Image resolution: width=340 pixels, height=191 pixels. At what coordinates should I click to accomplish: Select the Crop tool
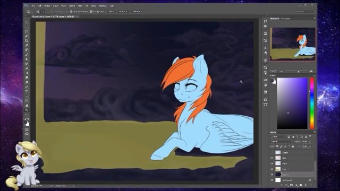27,40
